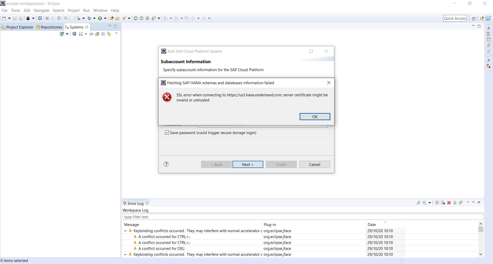Image resolution: width=493 pixels, height=264 pixels.
Task: Collapse the first Keybinding conflicts occurred log entry
Action: point(125,231)
